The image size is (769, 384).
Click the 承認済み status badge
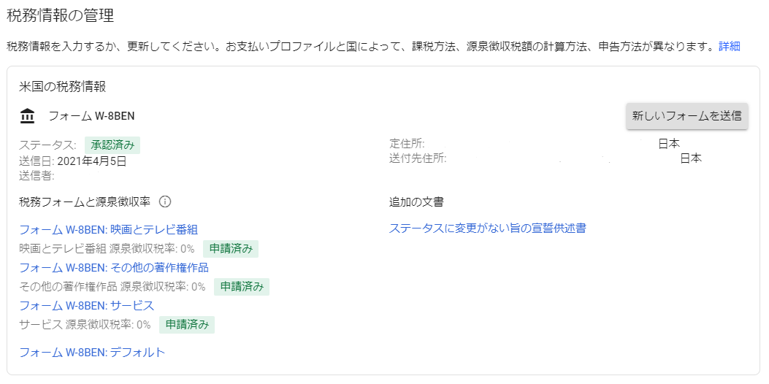tap(112, 145)
